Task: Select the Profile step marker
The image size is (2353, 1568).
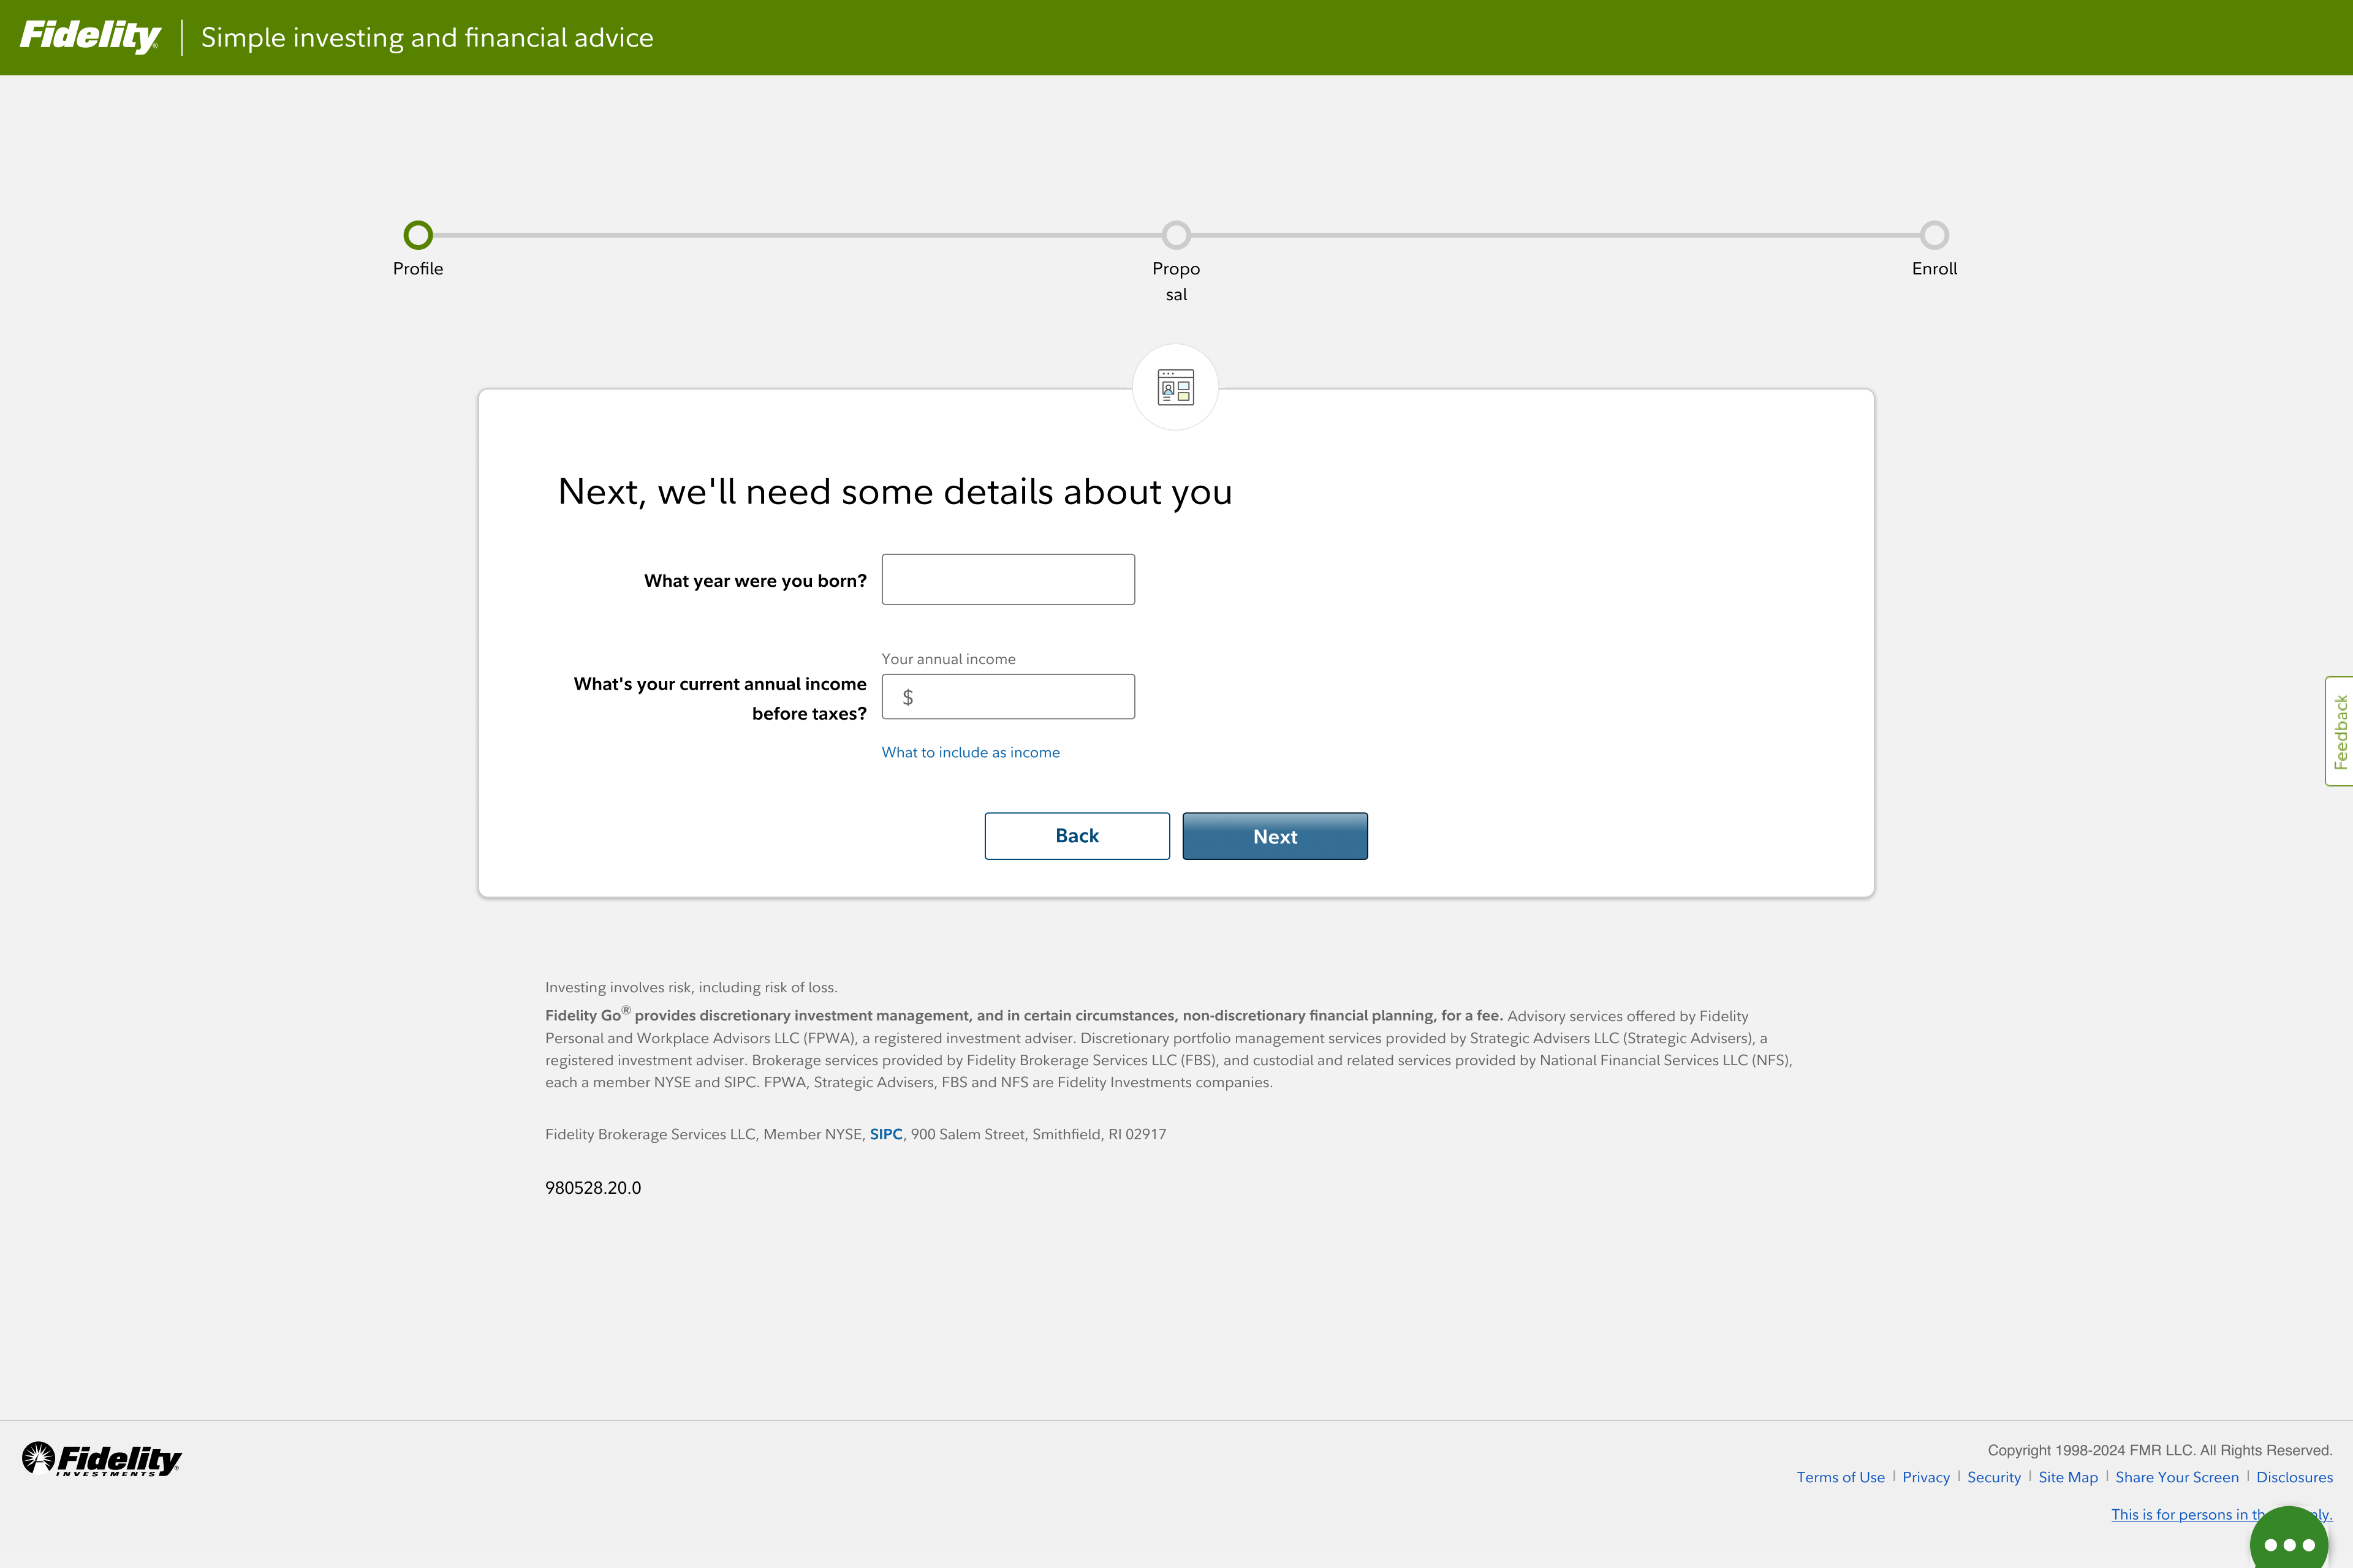Action: [418, 235]
